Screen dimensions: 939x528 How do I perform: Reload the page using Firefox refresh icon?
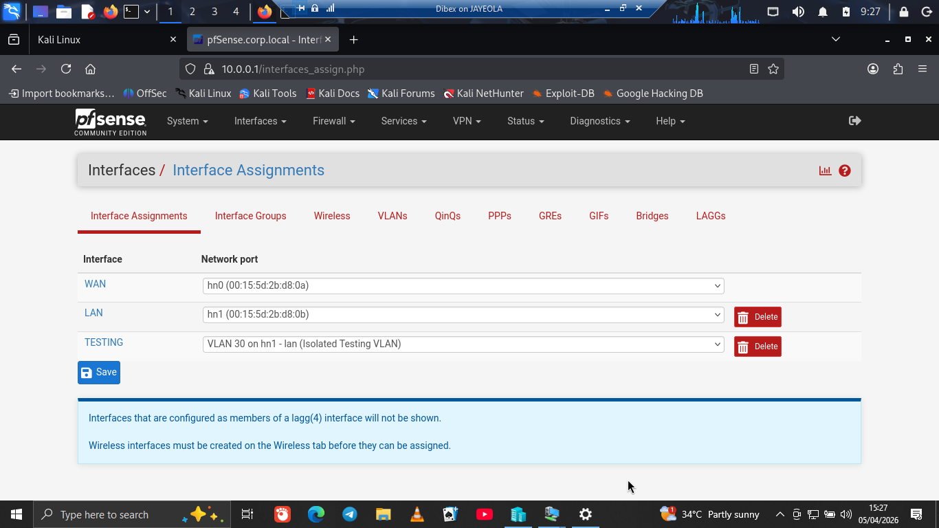tap(66, 69)
